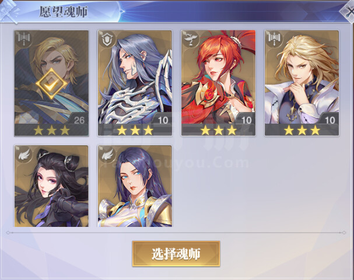Close the 愿望魂师 dialog
354x280 pixels.
click(348, 12)
